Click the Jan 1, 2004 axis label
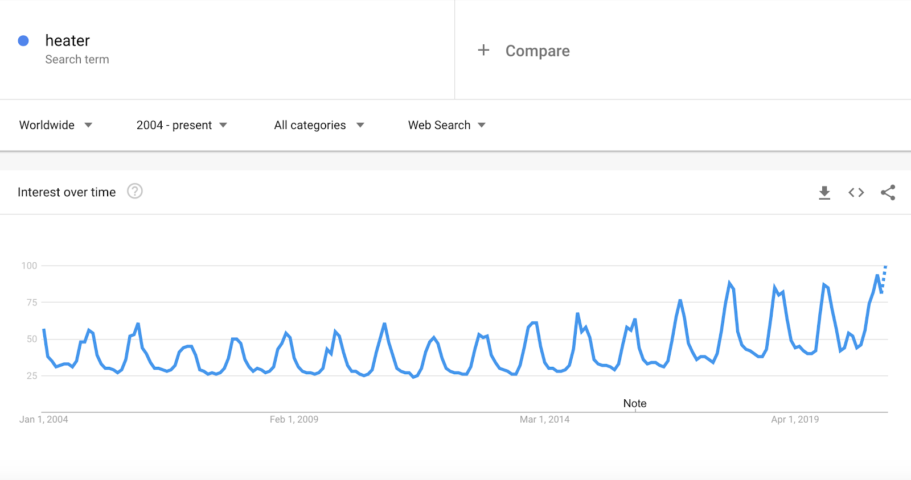 pyautogui.click(x=44, y=419)
